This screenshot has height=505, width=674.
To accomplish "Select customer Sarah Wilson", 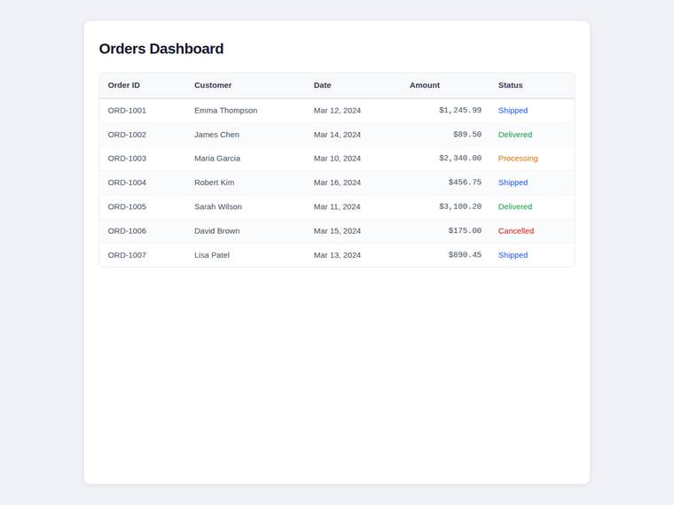I will pos(218,206).
